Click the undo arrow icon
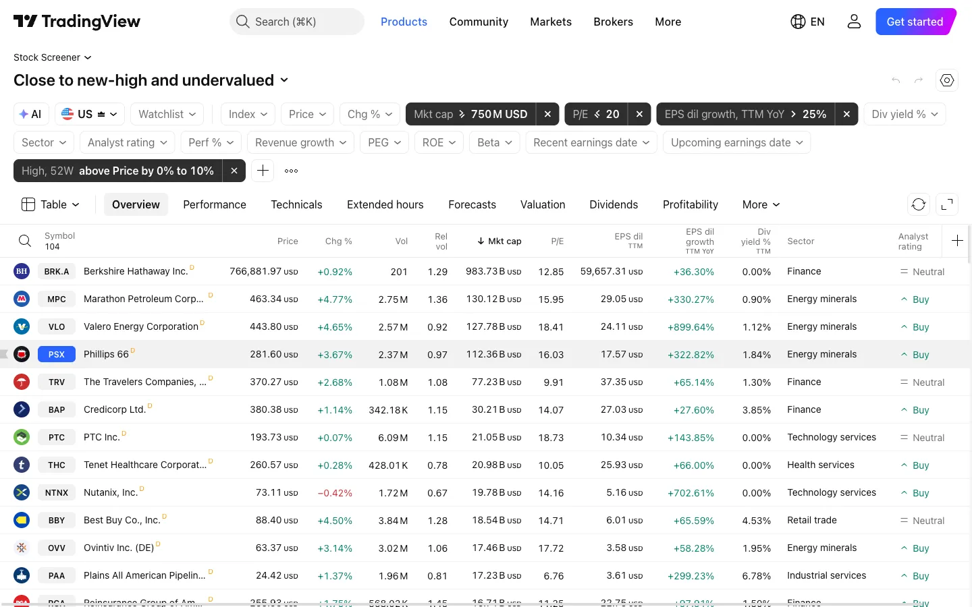 (896, 80)
